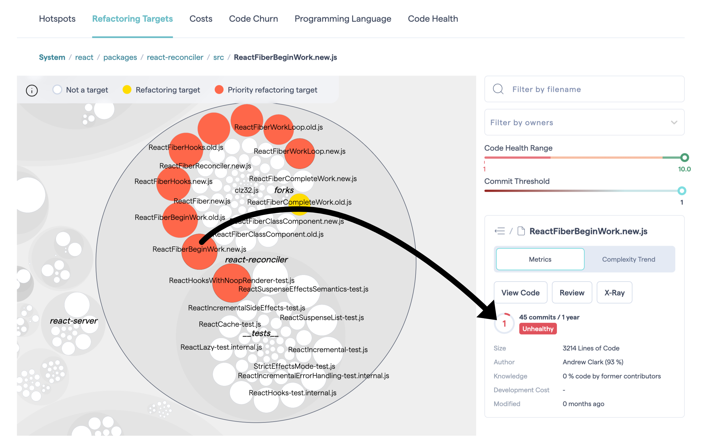Click the View Code button

tap(521, 293)
